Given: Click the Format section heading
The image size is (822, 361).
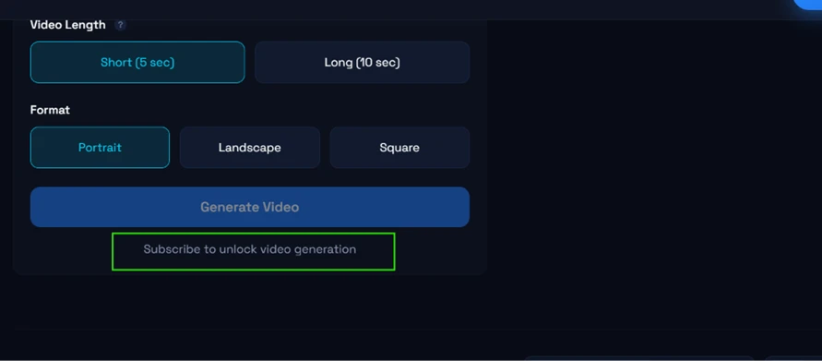Looking at the screenshot, I should pos(50,110).
